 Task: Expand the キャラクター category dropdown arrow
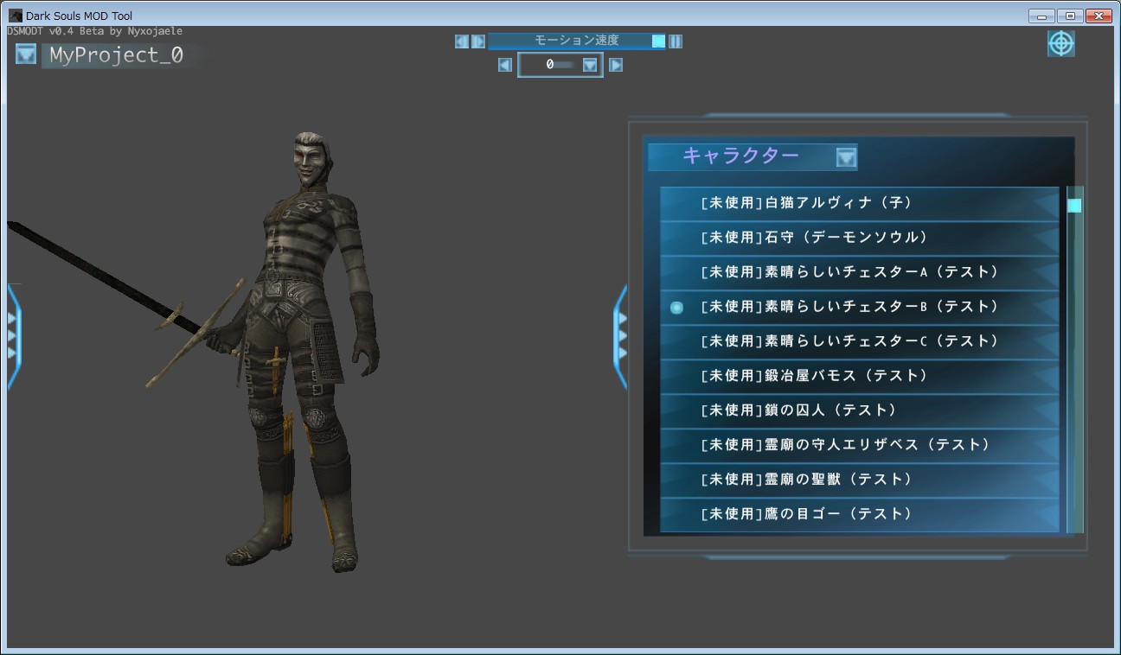click(846, 157)
